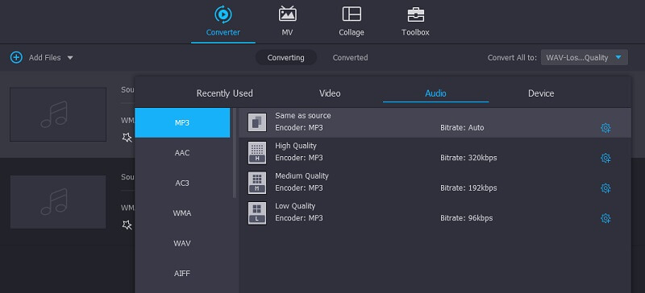The height and width of the screenshot is (293, 645).
Task: Click the Same as source preset name
Action: 303,115
